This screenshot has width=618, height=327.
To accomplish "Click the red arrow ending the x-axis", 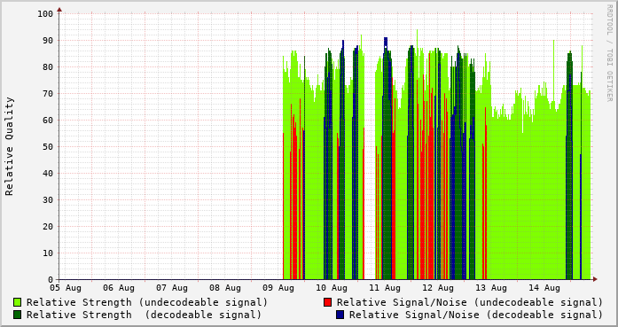I will pos(595,279).
